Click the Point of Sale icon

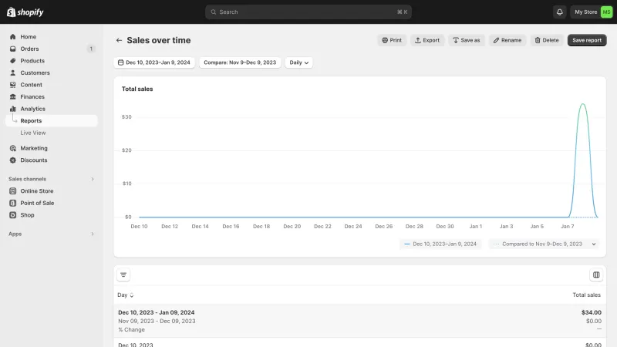coord(12,203)
